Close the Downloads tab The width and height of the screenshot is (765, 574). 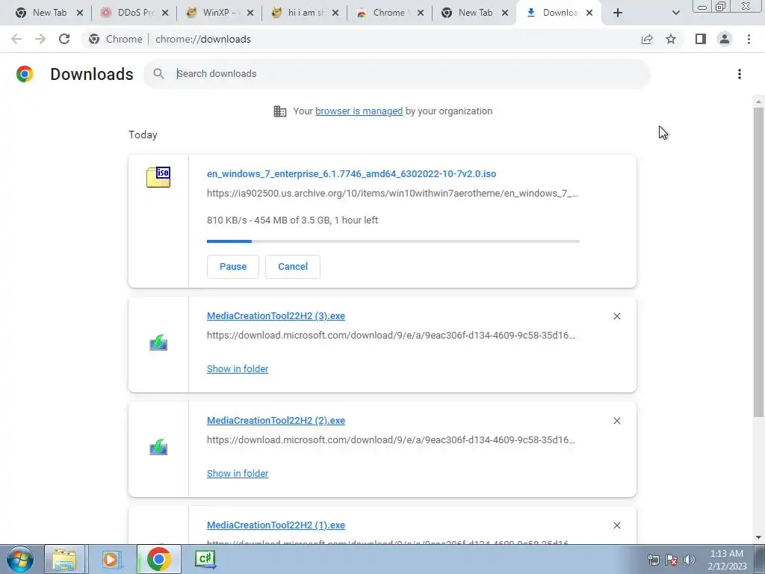pos(589,13)
